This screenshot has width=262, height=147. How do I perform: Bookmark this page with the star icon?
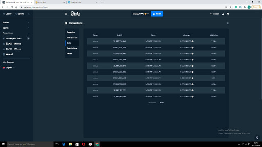[x=230, y=7]
